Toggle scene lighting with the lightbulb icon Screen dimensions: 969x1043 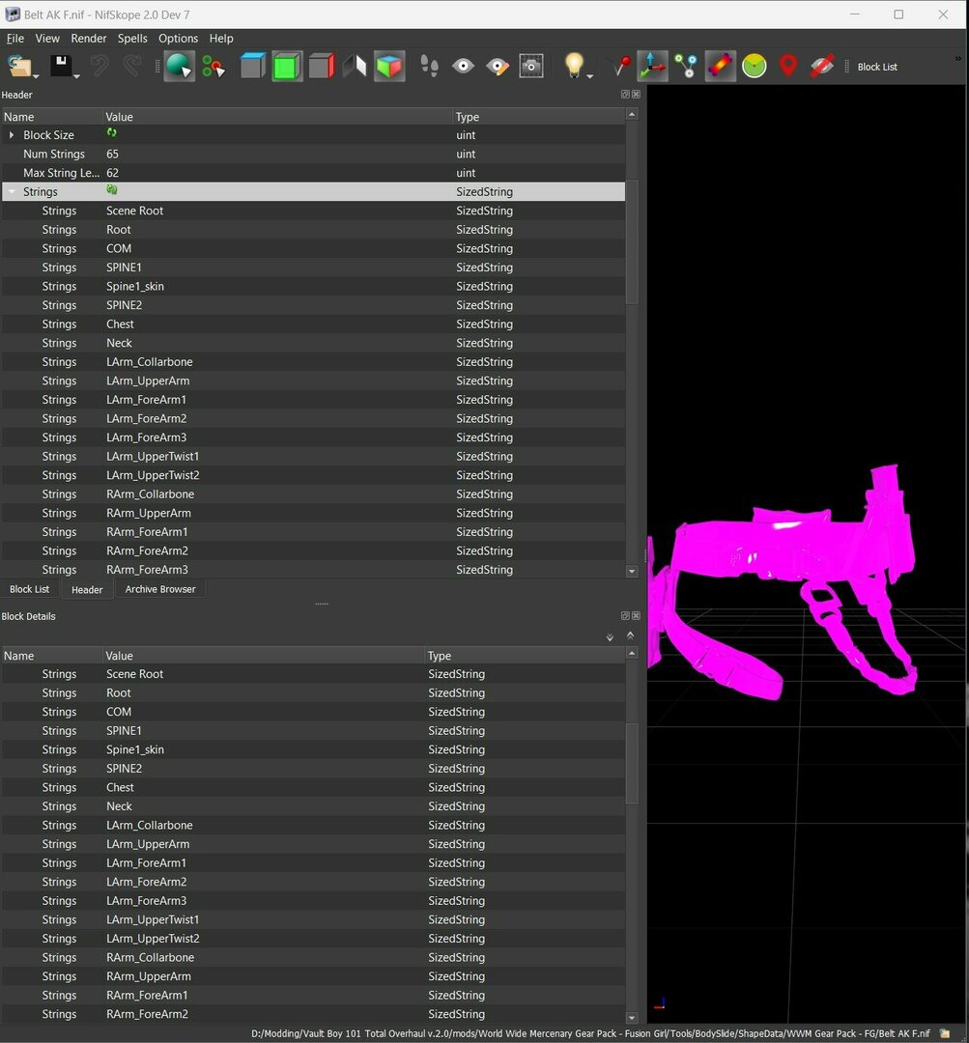tap(574, 64)
